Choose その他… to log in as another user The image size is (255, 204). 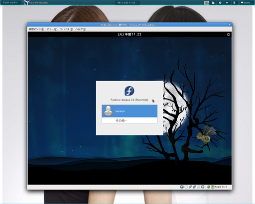tap(129, 120)
